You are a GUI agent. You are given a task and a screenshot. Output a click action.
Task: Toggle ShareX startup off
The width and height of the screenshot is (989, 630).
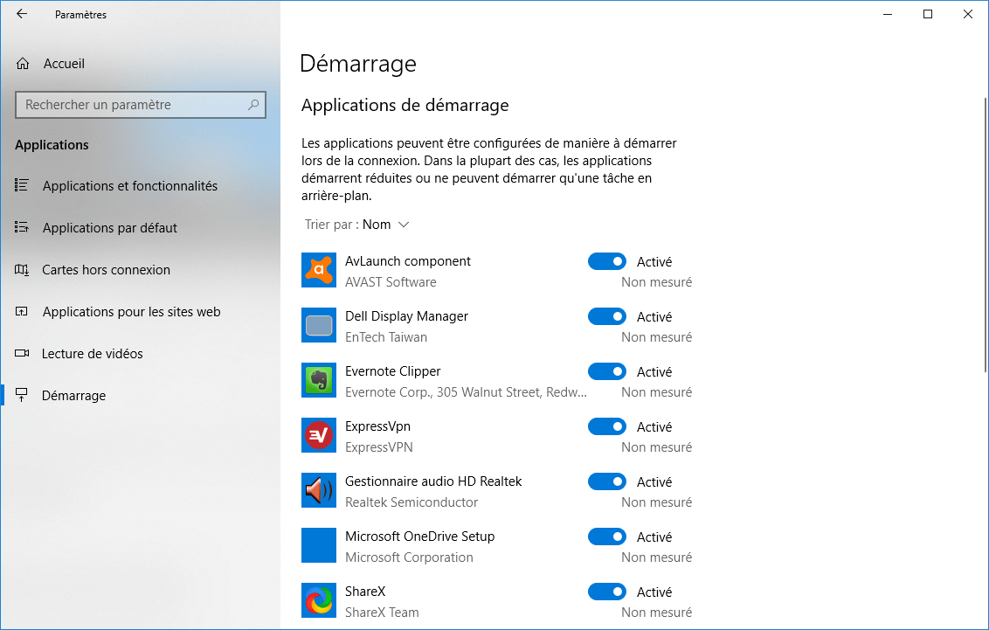607,592
